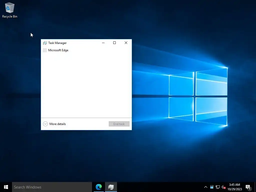Screen dimensions: 256x192
Task: Show hidden system tray icons
Action: pyautogui.click(x=206, y=187)
